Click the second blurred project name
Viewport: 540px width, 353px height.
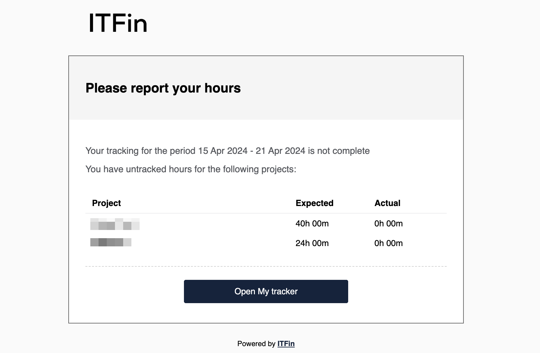pos(111,242)
